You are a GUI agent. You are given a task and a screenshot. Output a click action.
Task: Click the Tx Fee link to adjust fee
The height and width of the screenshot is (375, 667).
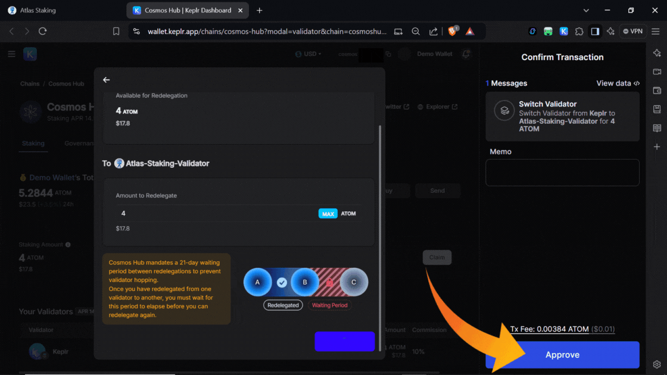pos(562,329)
